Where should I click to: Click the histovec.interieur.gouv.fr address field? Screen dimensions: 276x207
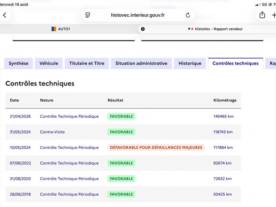point(138,15)
